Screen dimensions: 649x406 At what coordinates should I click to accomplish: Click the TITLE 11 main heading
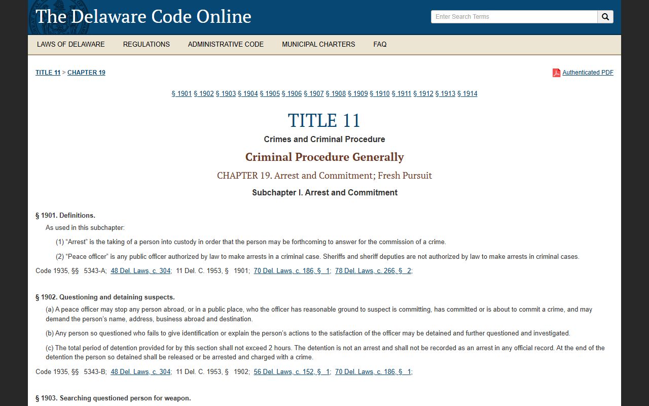coord(324,121)
